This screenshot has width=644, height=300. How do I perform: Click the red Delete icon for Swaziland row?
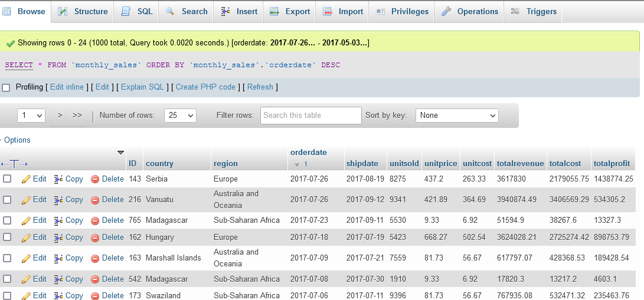(x=95, y=295)
